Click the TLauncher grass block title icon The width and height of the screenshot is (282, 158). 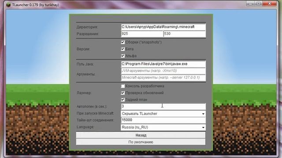click(8, 5)
